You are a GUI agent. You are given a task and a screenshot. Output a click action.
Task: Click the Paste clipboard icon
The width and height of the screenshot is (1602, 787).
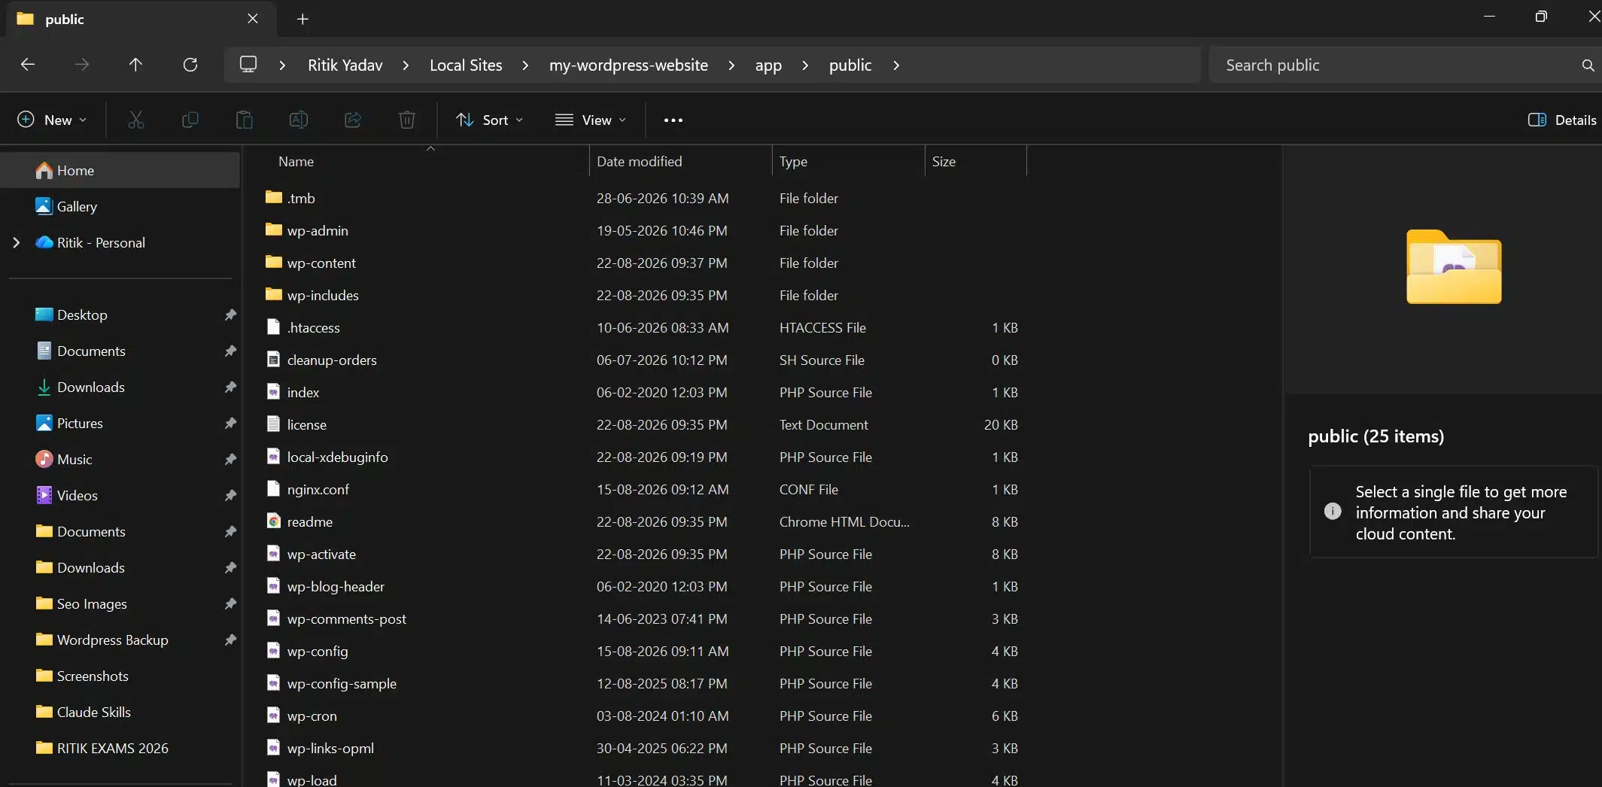click(x=245, y=120)
